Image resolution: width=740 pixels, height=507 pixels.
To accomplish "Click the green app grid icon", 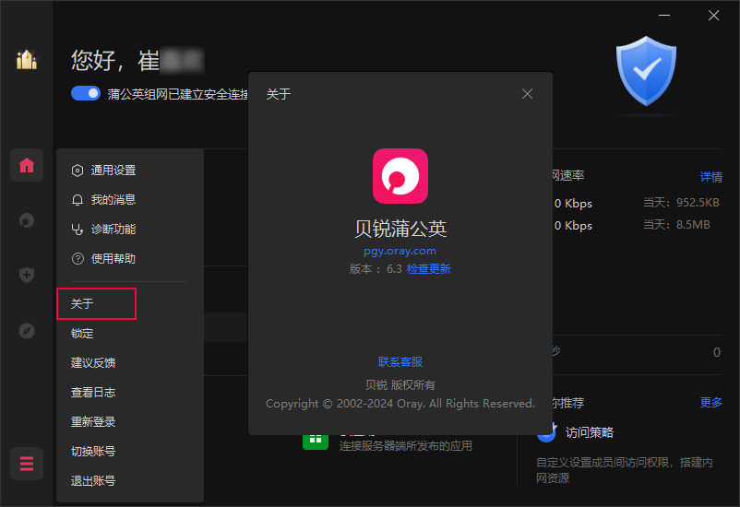I will pos(316,442).
